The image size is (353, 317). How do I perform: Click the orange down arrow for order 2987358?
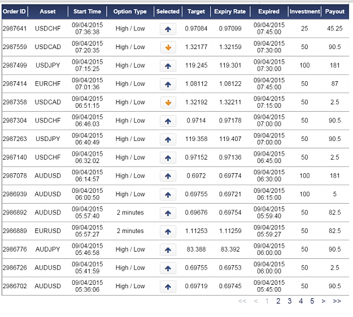[168, 103]
